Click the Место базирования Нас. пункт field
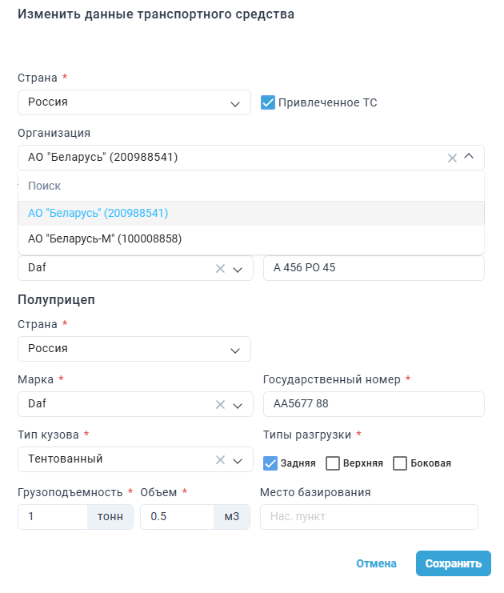This screenshot has height=593, width=504. tap(369, 517)
